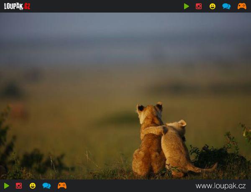Image resolution: width=251 pixels, height=192 pixels.
Task: Click the larger lion cub on the left
Action: 149,146
